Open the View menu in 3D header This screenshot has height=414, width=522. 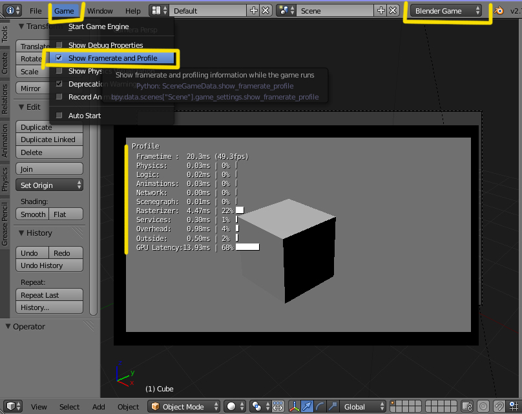click(39, 407)
